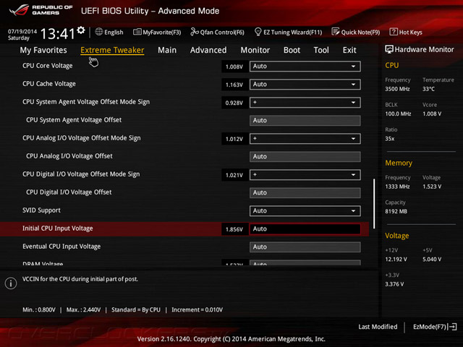Viewport: 463px width, 347px height.
Task: Click the Eventual CPU Input Voltage field
Action: click(x=305, y=247)
